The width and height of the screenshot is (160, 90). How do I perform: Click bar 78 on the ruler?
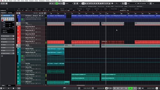point(107,13)
